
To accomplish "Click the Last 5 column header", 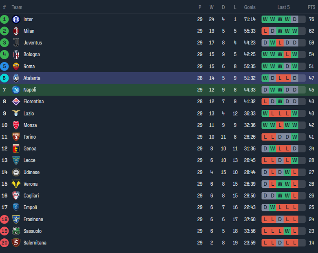I will pyautogui.click(x=283, y=7).
